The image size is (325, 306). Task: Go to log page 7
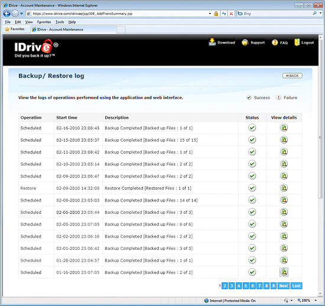(259, 286)
